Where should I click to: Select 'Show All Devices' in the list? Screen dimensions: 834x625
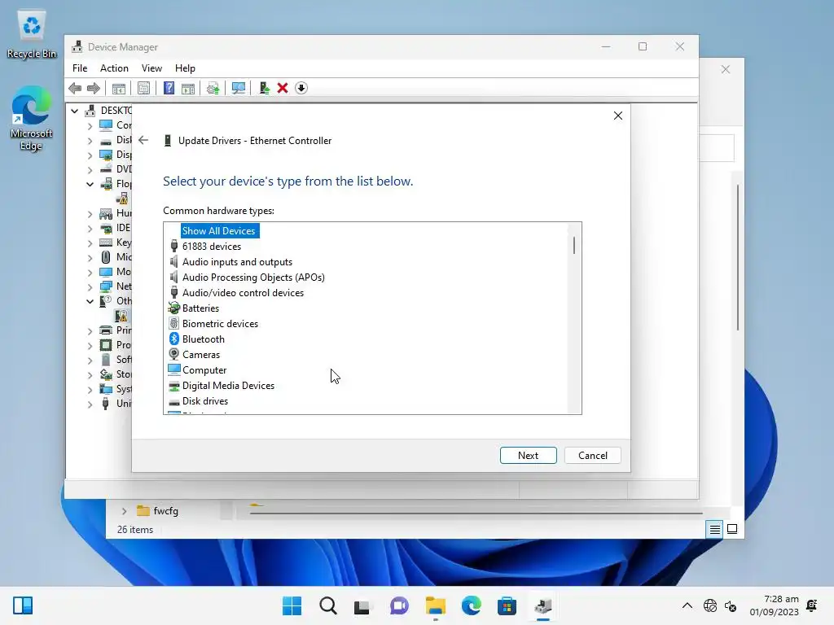coord(218,230)
